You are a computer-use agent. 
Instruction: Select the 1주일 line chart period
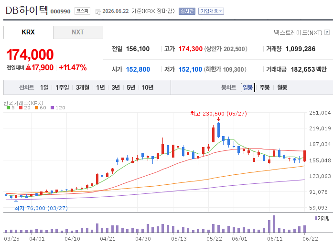coord(62,87)
